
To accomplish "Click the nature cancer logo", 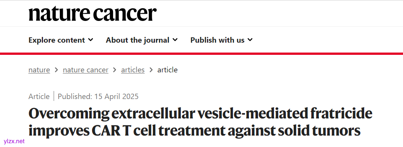I will (x=92, y=14).
